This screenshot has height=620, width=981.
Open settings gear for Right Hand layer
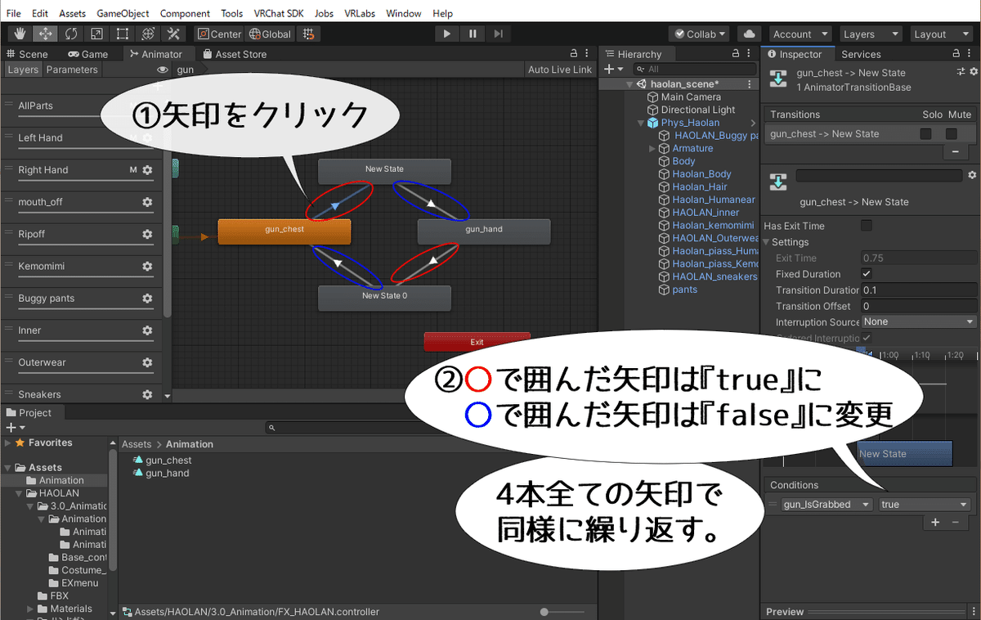(147, 170)
